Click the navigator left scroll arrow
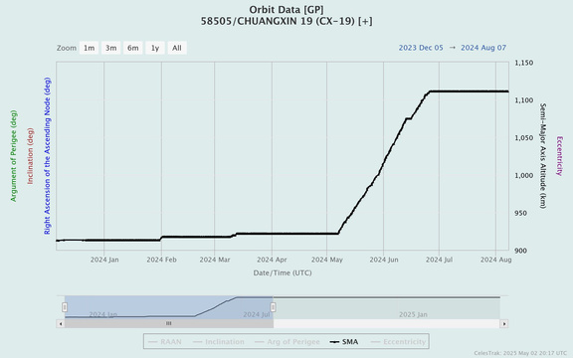573x358 pixels. coord(61,323)
